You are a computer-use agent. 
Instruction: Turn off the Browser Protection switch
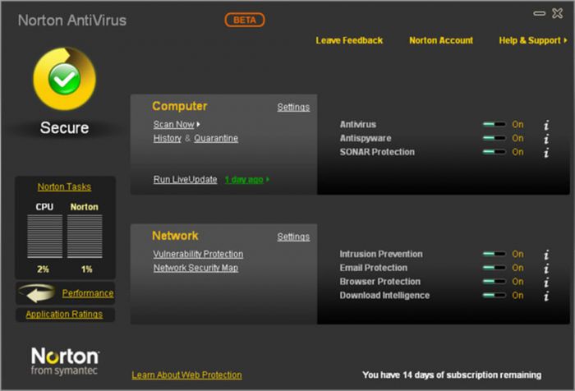click(x=494, y=282)
